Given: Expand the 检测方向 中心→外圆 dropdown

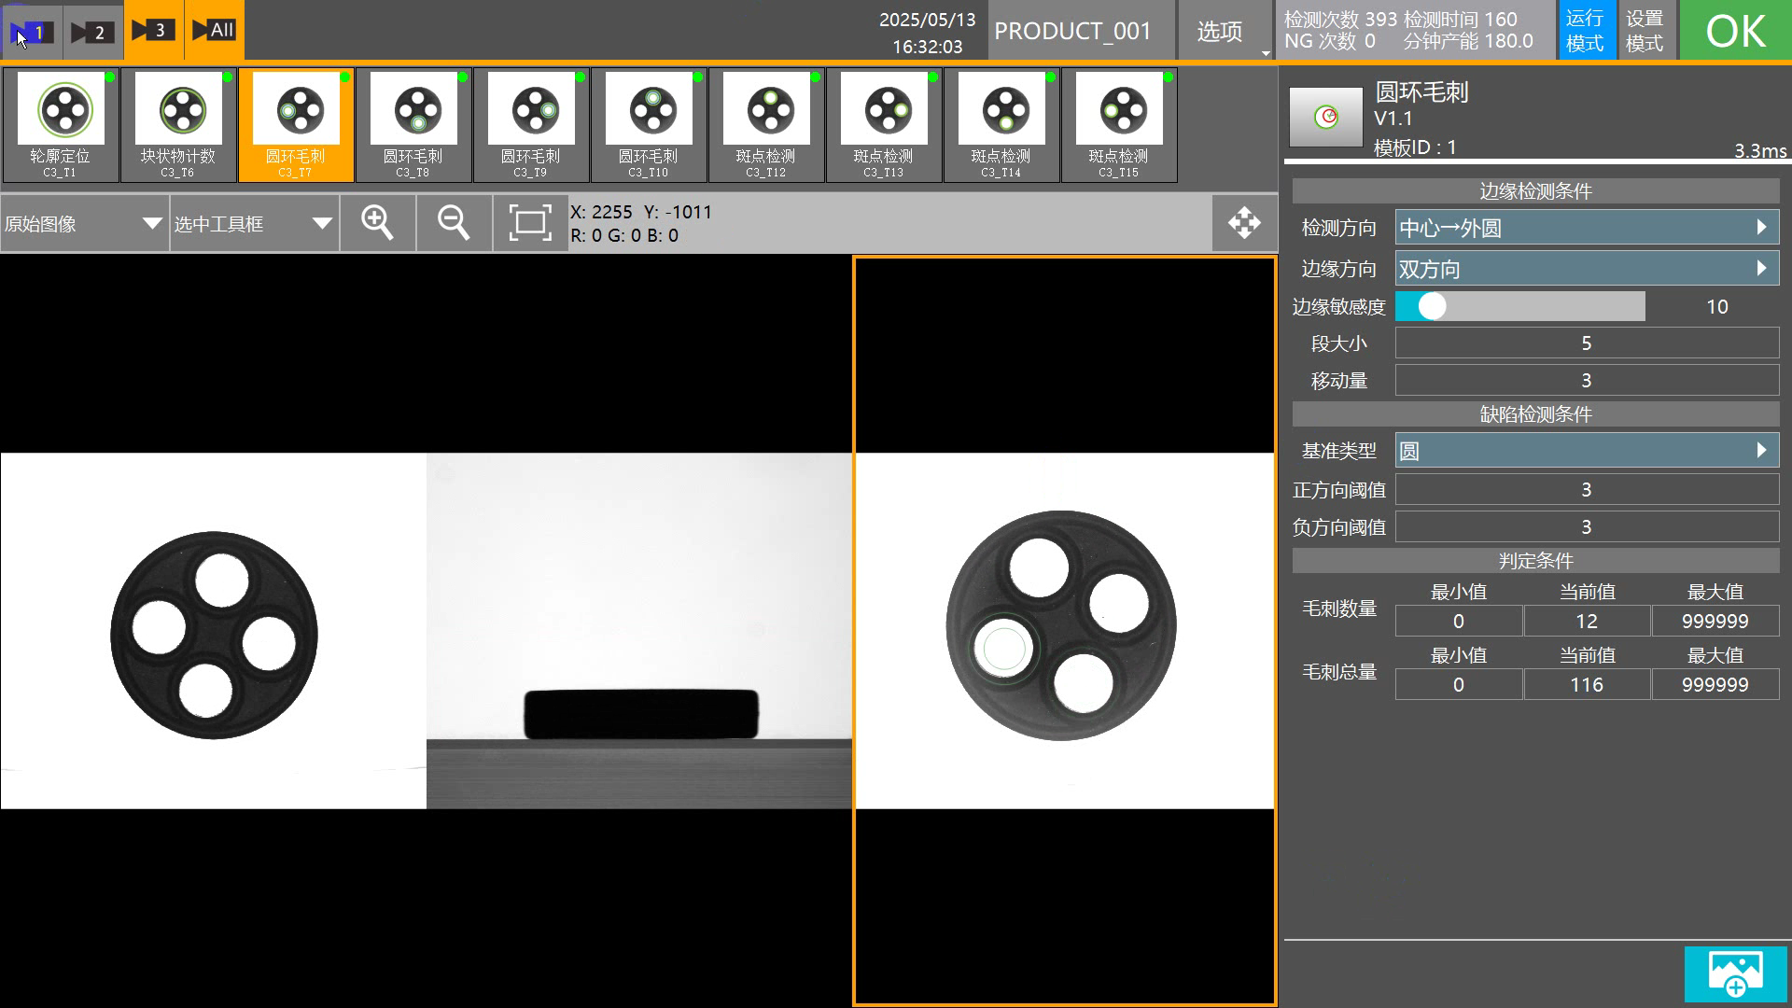Looking at the screenshot, I should pos(1586,228).
